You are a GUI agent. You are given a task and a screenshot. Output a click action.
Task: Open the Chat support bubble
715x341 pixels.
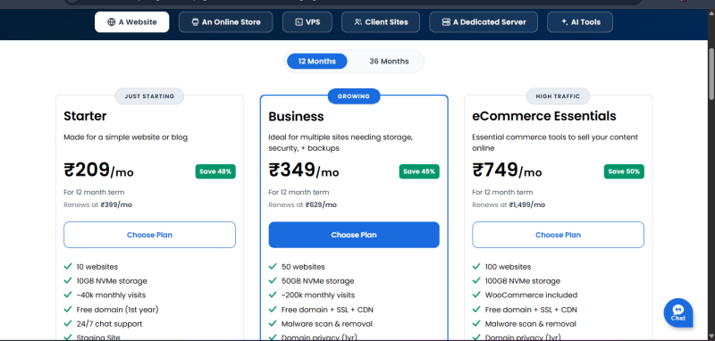(x=678, y=312)
